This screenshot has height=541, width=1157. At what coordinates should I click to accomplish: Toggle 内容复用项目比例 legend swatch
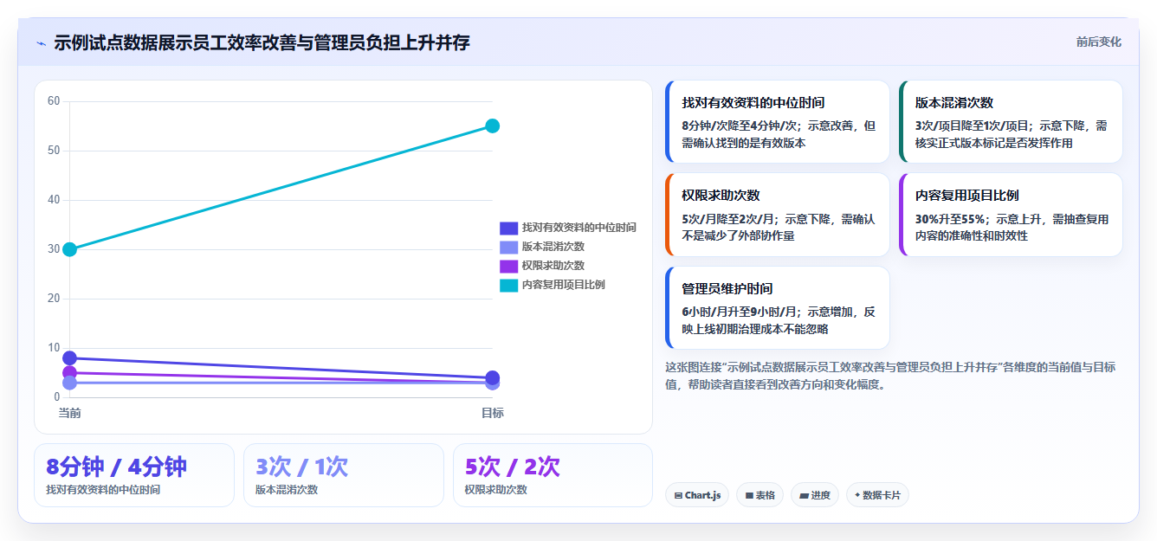(x=508, y=285)
